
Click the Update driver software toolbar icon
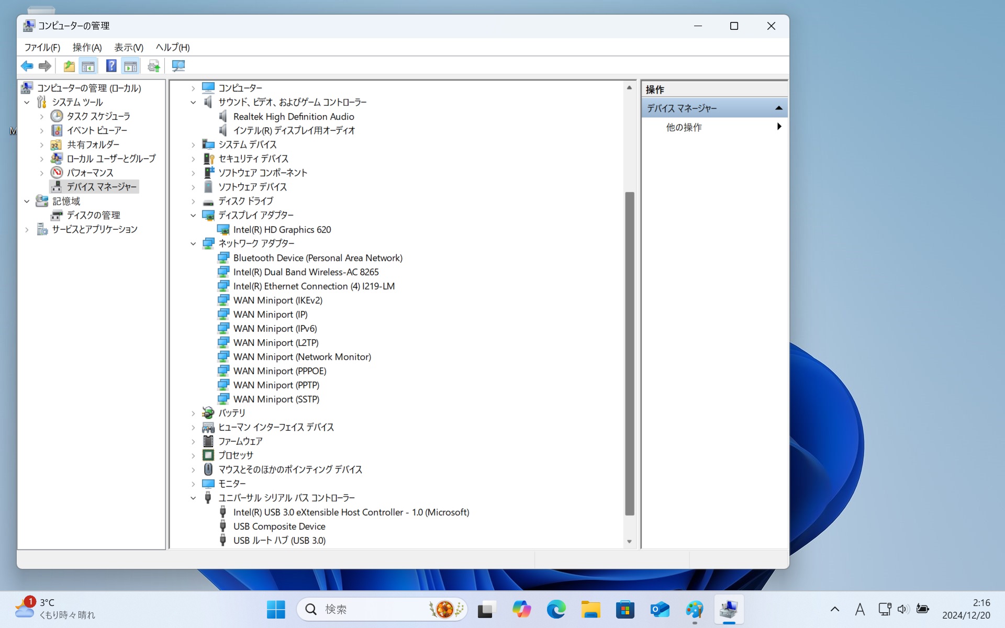tap(153, 66)
